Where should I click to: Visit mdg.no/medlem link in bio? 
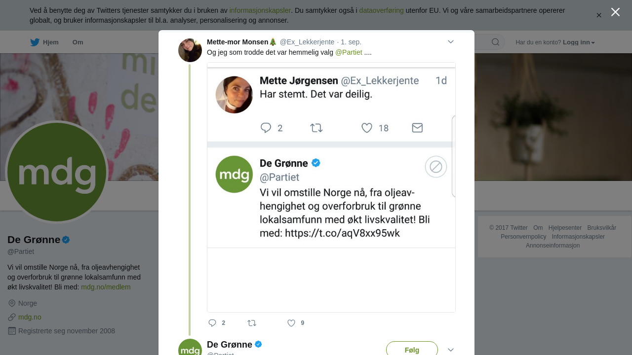(x=106, y=287)
